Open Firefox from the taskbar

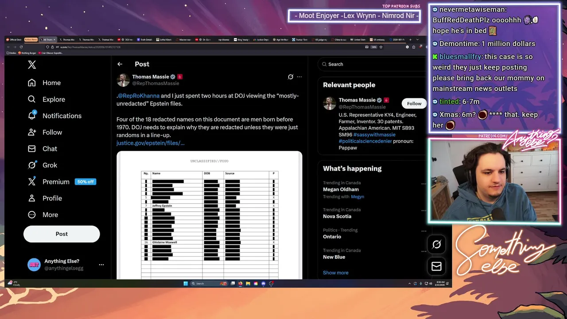click(x=240, y=284)
